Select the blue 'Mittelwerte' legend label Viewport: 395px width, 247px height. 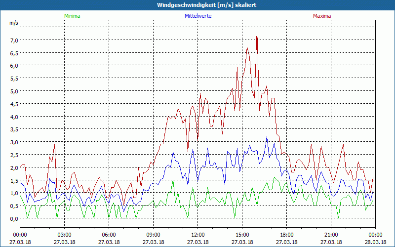(x=198, y=16)
